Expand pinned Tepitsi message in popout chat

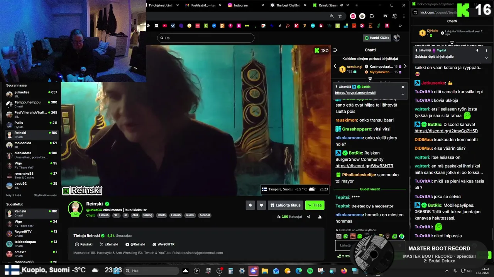(486, 58)
